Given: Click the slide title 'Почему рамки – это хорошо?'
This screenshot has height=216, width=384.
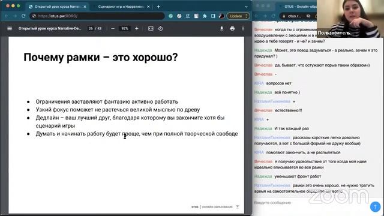Looking at the screenshot, I should pyautogui.click(x=101, y=58).
